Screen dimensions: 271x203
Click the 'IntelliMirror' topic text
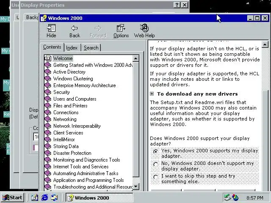[64, 140]
